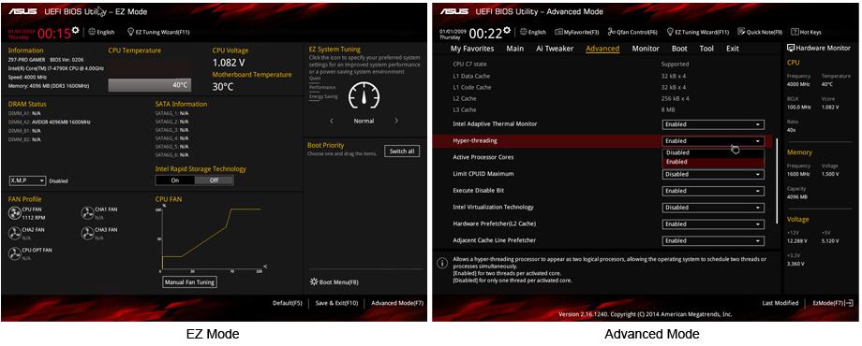Screen dimensions: 862x346
Task: Open date/time settings gear in EZ Mode
Action: pos(75,30)
